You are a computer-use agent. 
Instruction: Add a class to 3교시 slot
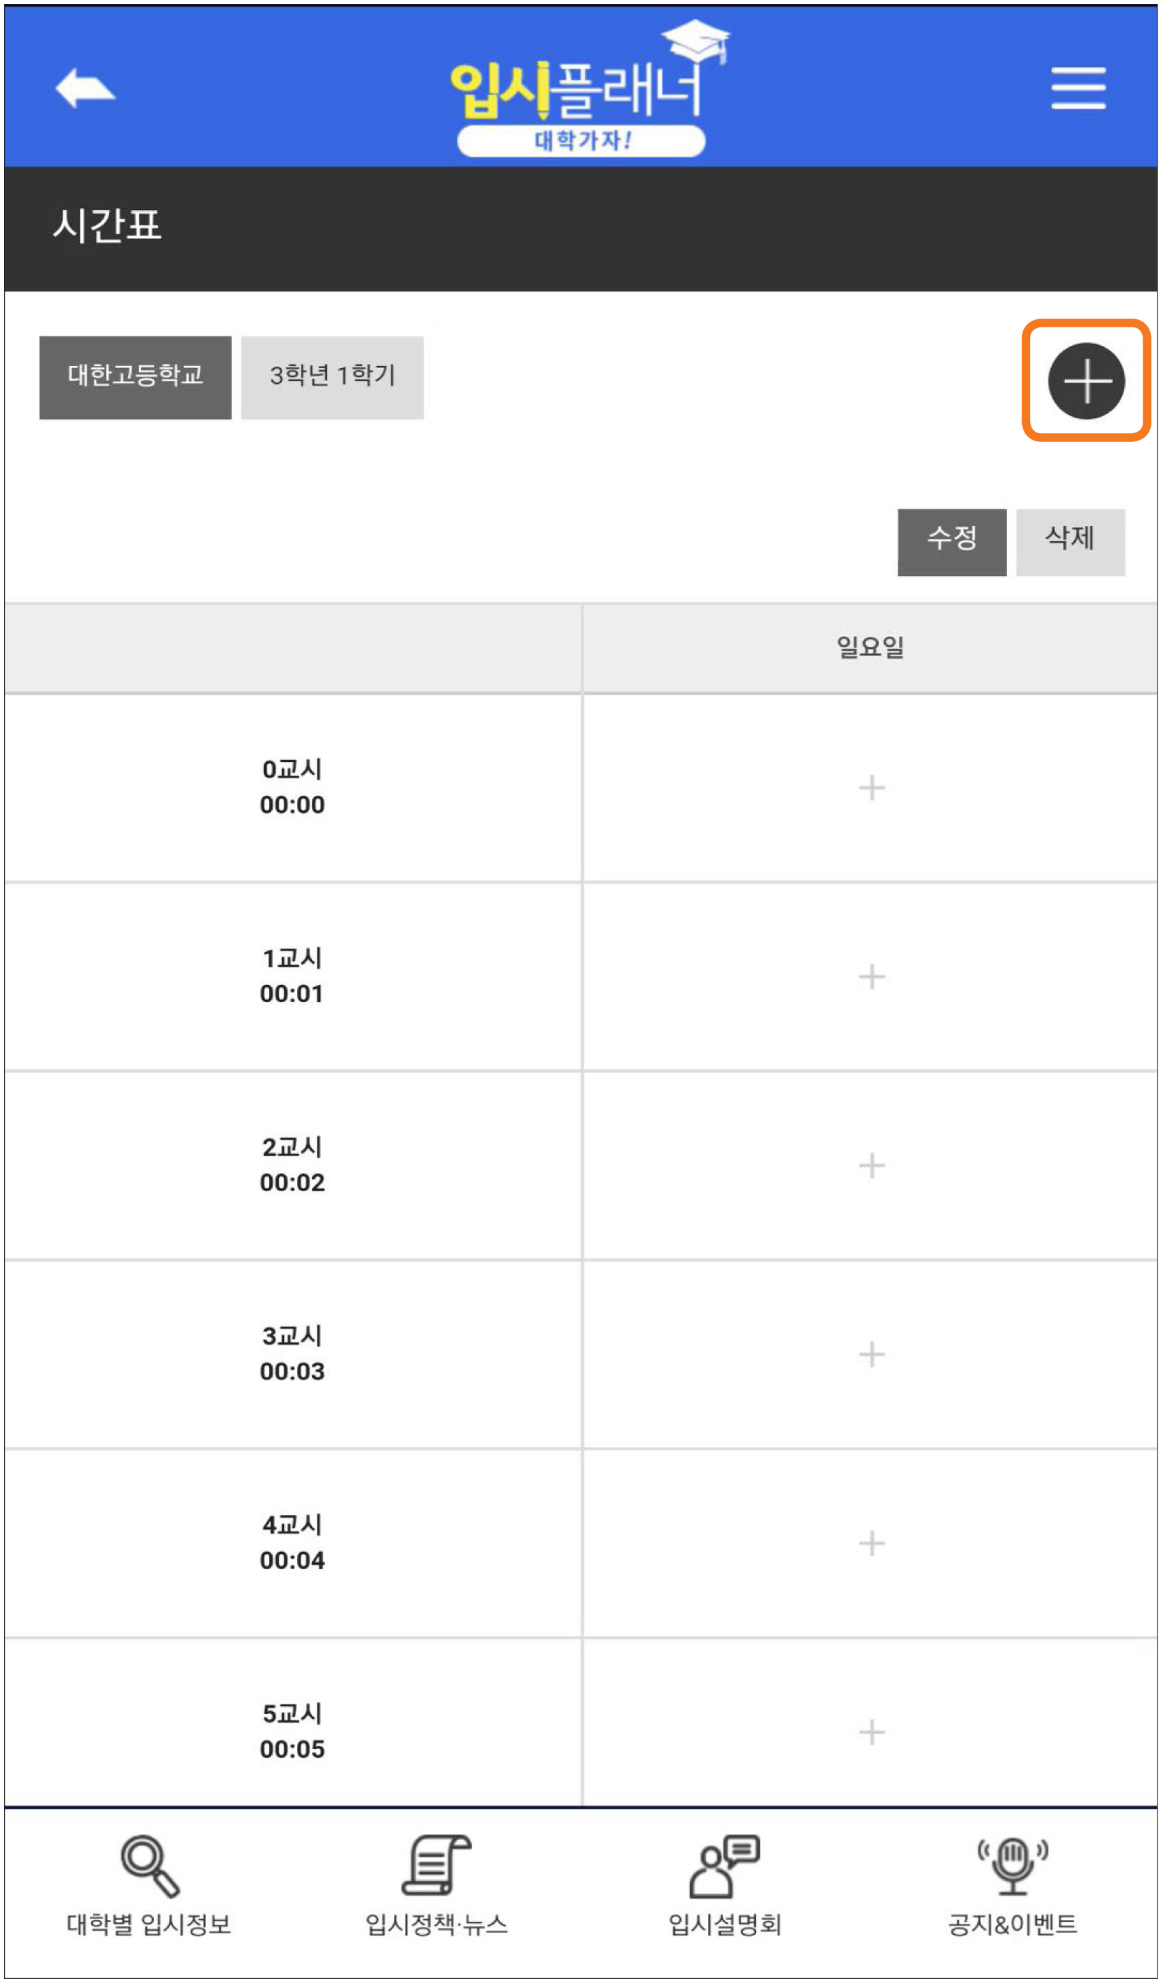pyautogui.click(x=872, y=1355)
